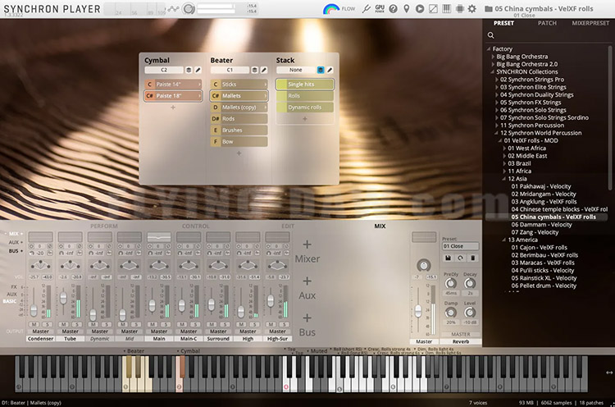Click the Beater dimension stack icon
615x407 pixels.
pyautogui.click(x=254, y=70)
